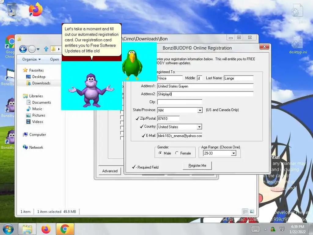The width and height of the screenshot is (313, 235).
Task: Click the empty City input field
Action: tap(180, 102)
